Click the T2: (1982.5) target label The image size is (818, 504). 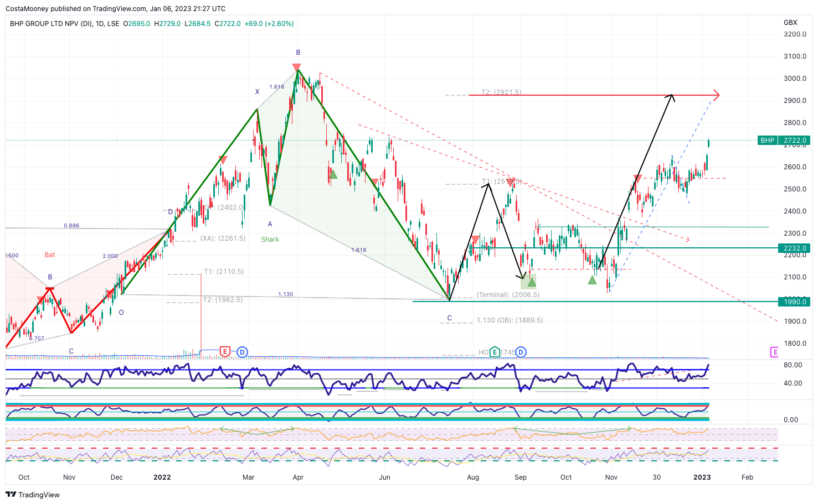223,300
